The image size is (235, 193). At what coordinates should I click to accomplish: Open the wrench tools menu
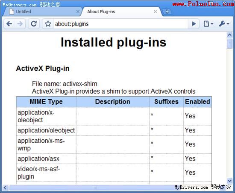click(x=224, y=24)
